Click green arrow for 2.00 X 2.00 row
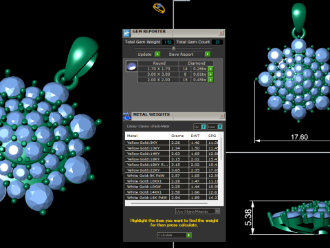This screenshot has width=330, height=248. pos(210,80)
